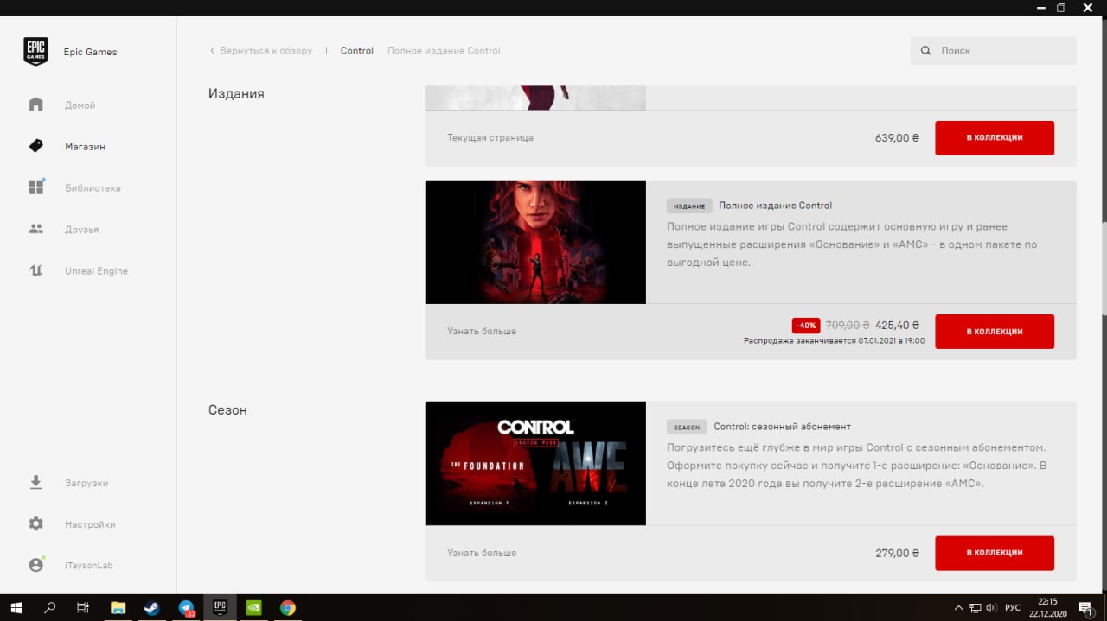The width and height of the screenshot is (1107, 621).
Task: Click В КОЛЛЕКЦИИ button for сезонный абонемент
Action: point(995,553)
